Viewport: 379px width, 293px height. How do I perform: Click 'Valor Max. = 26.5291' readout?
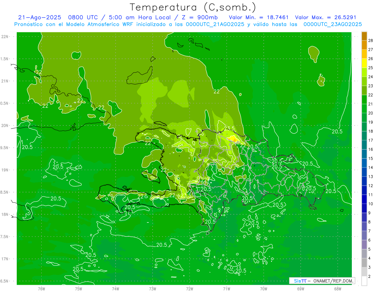point(326,17)
